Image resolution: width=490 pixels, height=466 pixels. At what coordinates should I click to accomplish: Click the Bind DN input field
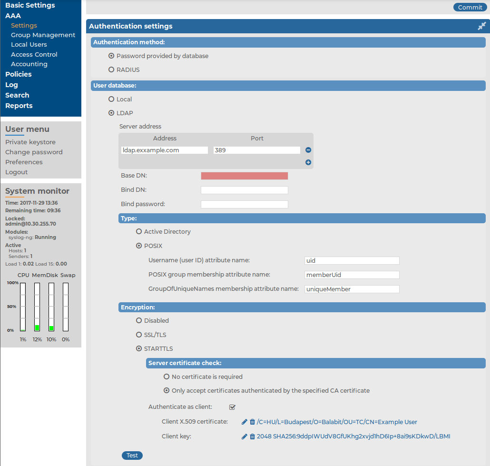click(245, 190)
